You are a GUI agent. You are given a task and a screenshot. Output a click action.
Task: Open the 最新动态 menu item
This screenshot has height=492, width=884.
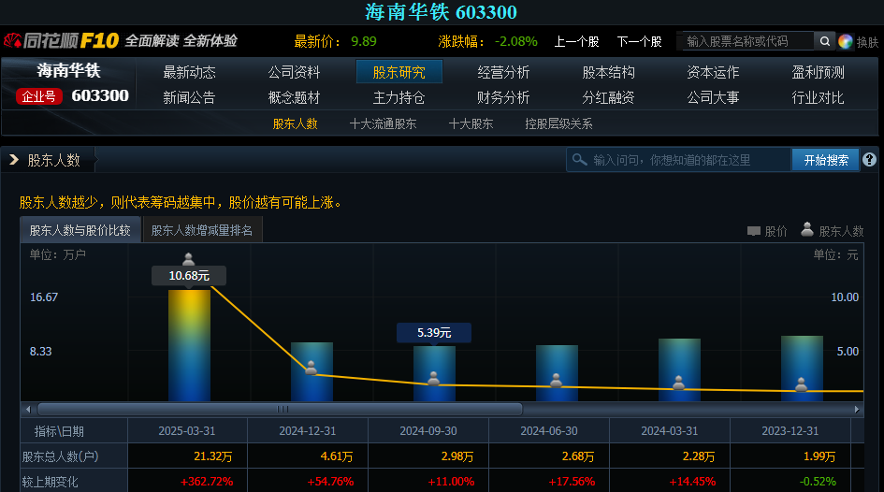click(189, 72)
